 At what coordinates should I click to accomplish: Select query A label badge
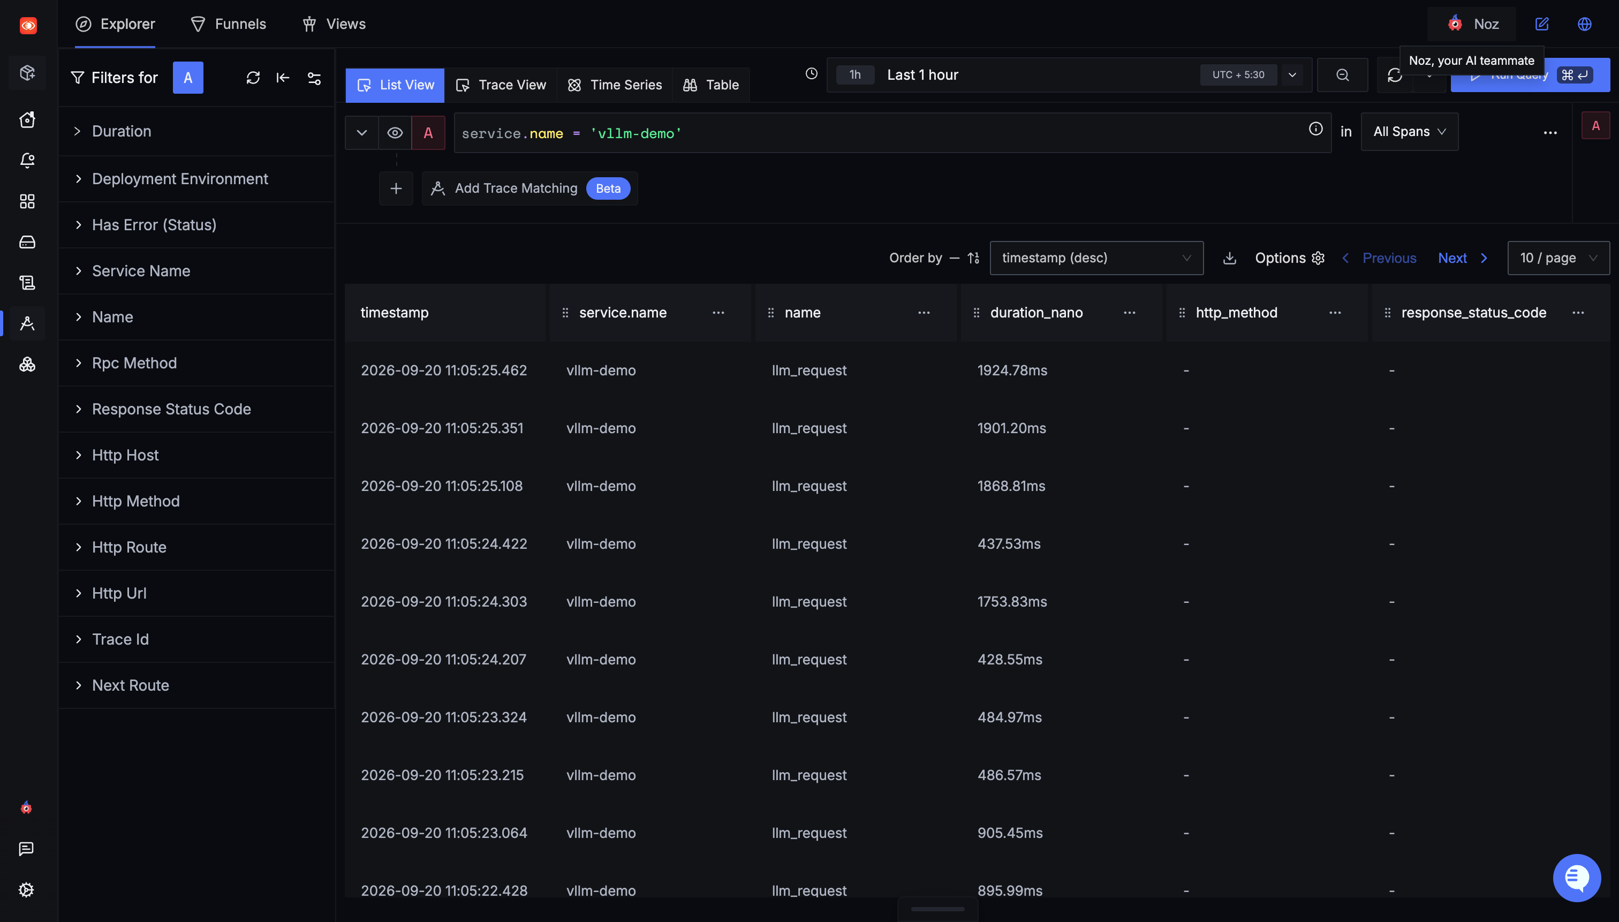click(428, 133)
